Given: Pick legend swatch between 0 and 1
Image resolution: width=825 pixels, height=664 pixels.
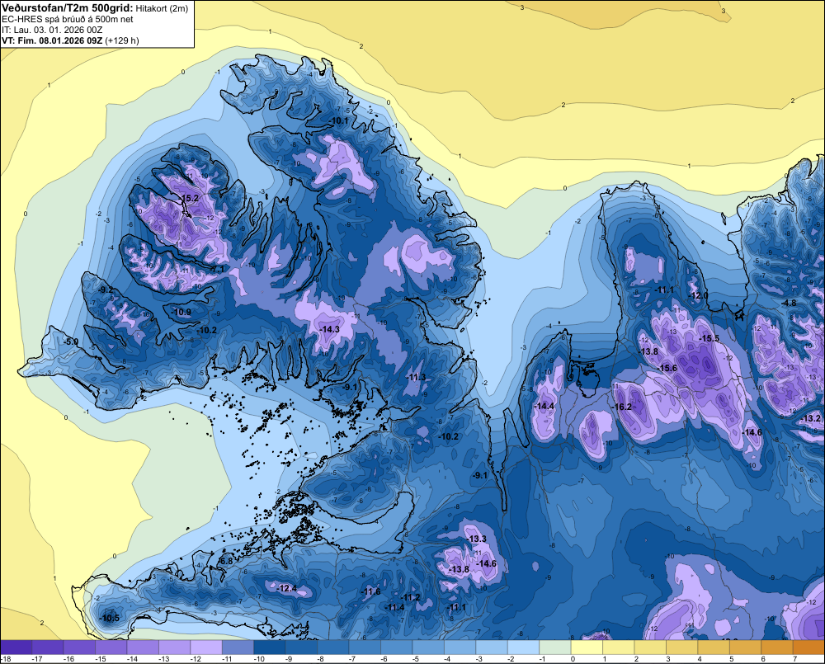Looking at the screenshot, I should pos(587,648).
